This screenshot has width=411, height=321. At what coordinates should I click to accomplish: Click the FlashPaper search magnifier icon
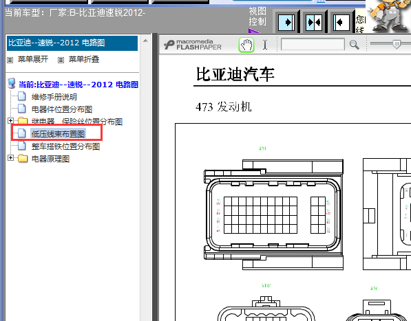pyautogui.click(x=354, y=45)
